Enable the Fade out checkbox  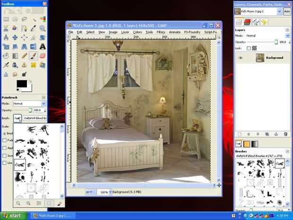click(x=4, y=140)
